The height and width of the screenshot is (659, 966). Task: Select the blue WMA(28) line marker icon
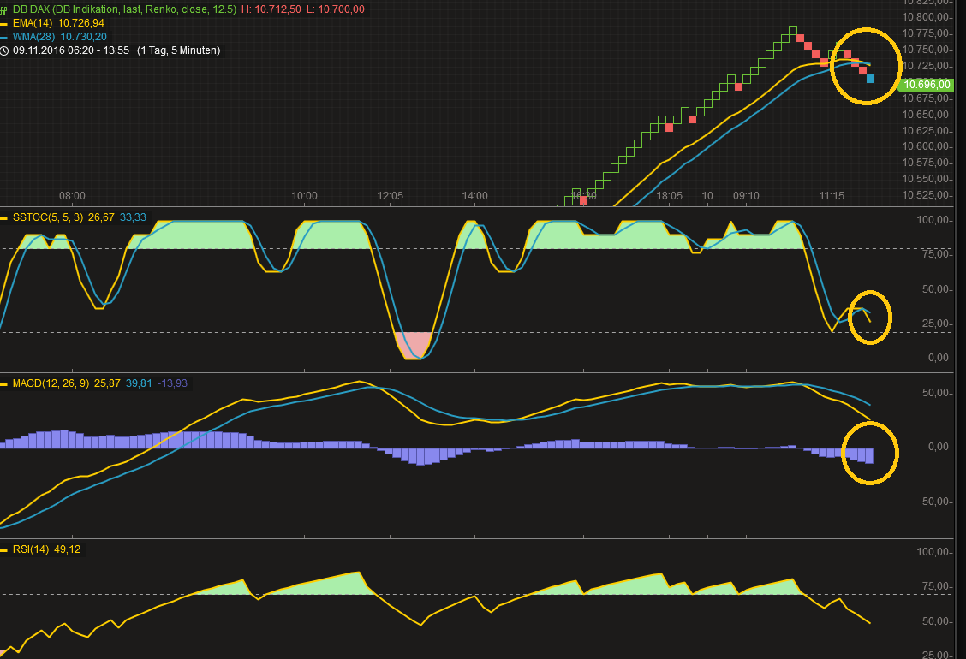(4, 37)
